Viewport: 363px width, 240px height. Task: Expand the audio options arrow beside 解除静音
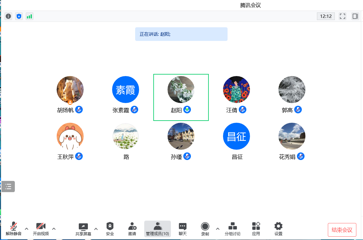click(27, 229)
